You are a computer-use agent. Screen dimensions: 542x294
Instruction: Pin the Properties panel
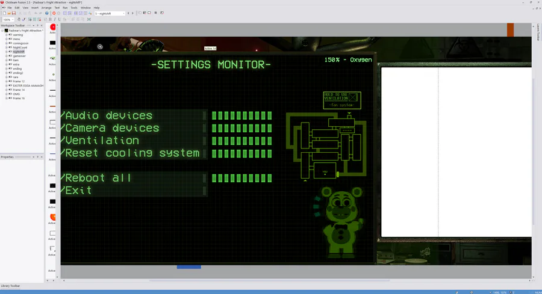click(x=38, y=157)
